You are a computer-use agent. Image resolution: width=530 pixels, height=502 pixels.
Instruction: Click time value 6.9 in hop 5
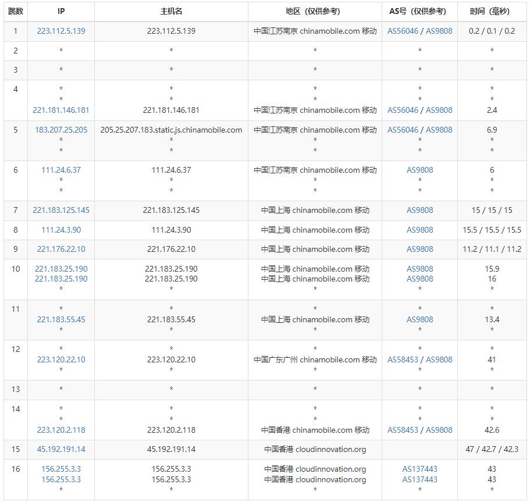pos(492,130)
